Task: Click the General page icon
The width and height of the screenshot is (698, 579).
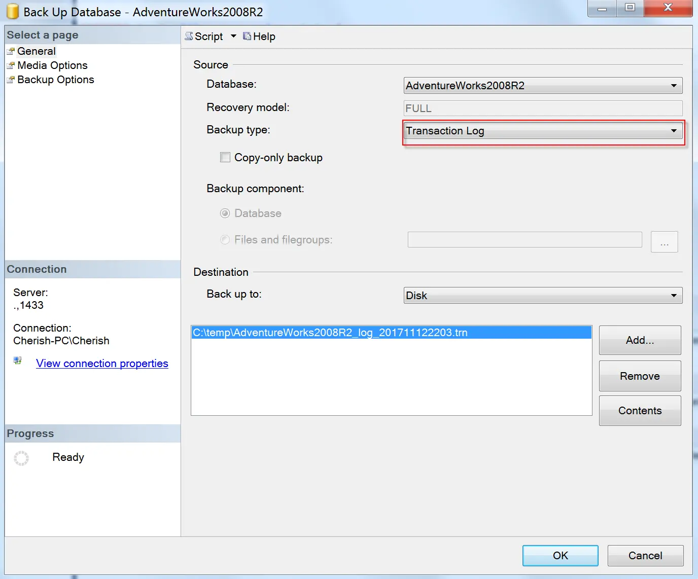Action: click(11, 51)
